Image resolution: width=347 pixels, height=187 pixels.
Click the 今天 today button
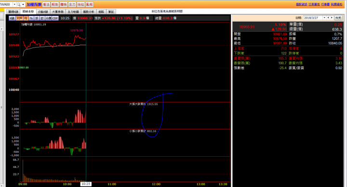point(338,18)
